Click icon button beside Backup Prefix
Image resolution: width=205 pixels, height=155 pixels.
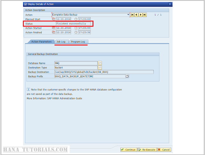click(127, 76)
